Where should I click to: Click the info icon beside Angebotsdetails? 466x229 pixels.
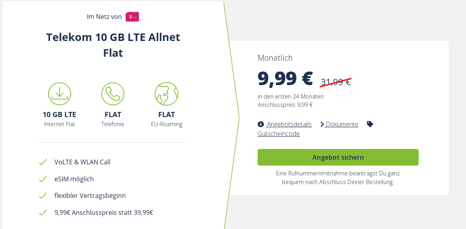(261, 124)
